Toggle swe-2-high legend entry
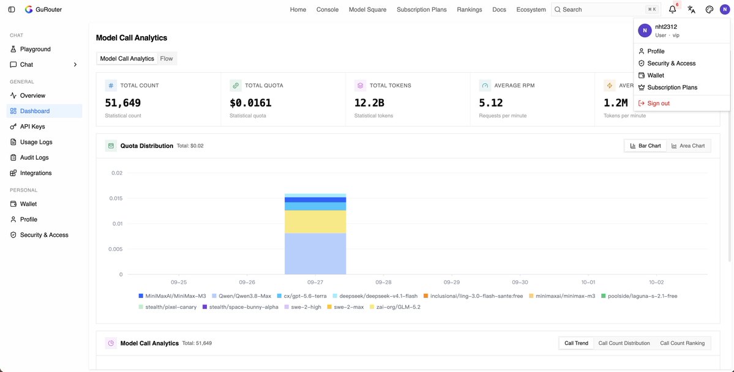 point(302,307)
